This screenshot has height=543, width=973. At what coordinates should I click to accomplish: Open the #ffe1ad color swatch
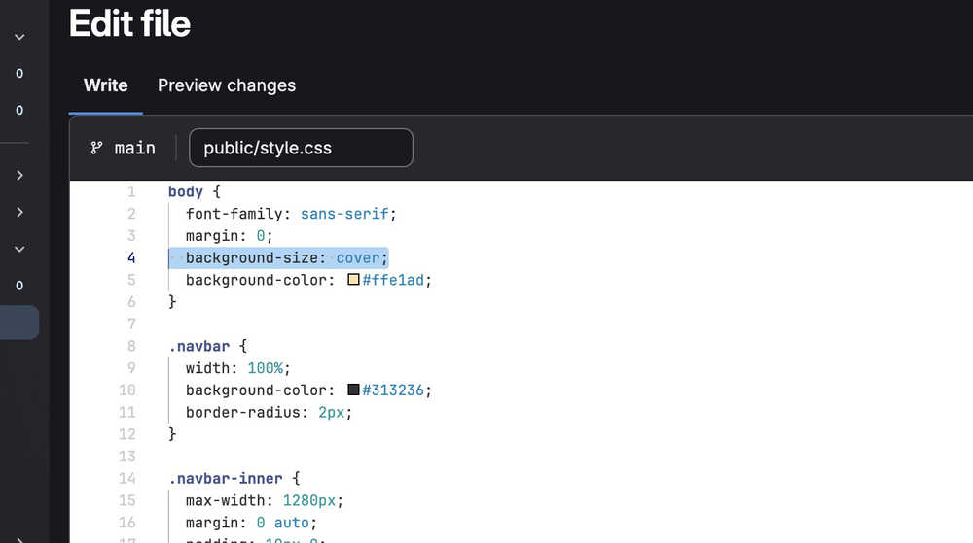click(x=354, y=280)
